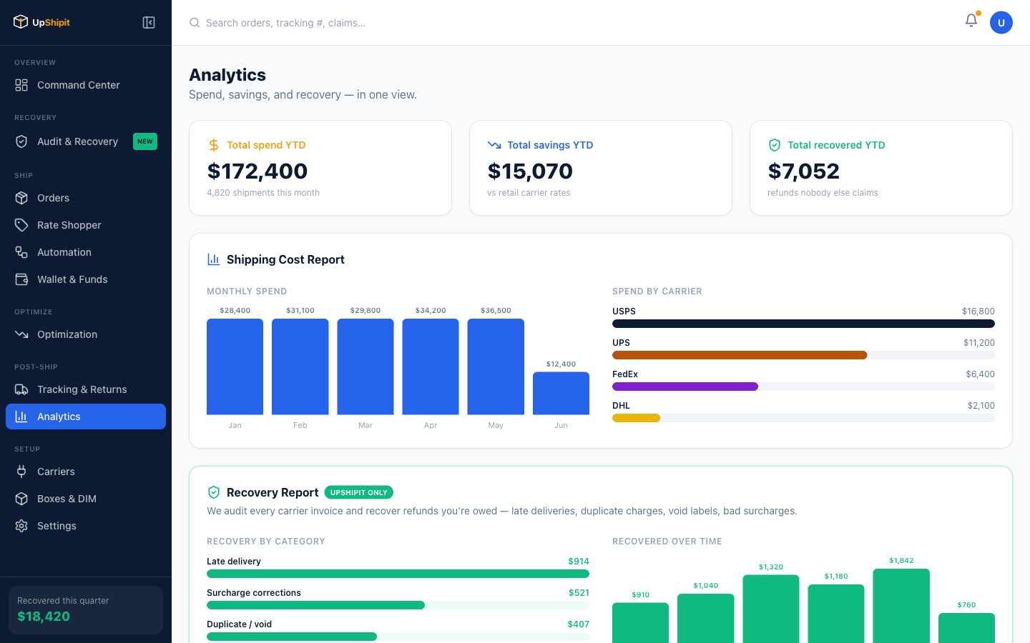The height and width of the screenshot is (643, 1030).
Task: Click the Rate Shopper tag icon
Action: pos(21,225)
